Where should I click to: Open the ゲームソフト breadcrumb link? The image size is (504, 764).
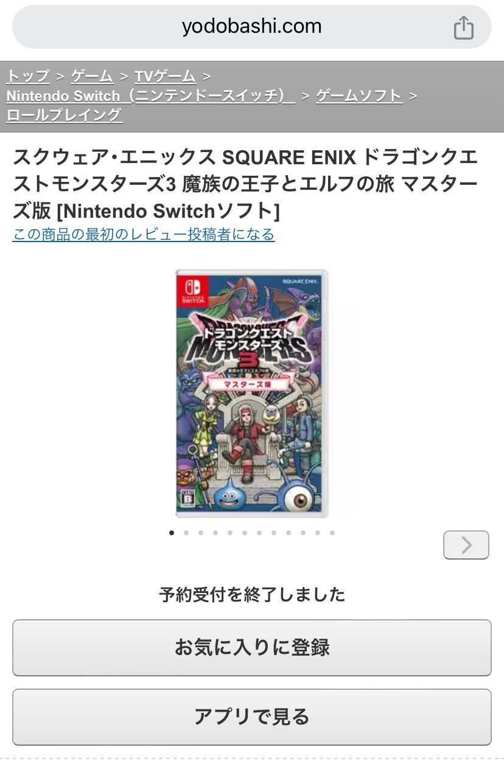359,95
